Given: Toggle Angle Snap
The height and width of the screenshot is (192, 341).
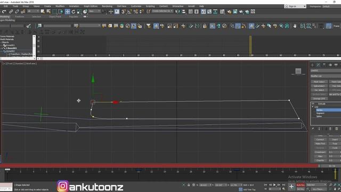Looking at the screenshot, I should click(x=129, y=12).
